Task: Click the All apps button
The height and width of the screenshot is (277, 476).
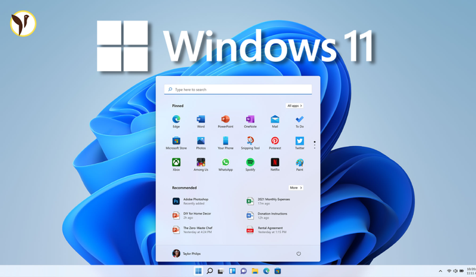Action: click(x=295, y=106)
